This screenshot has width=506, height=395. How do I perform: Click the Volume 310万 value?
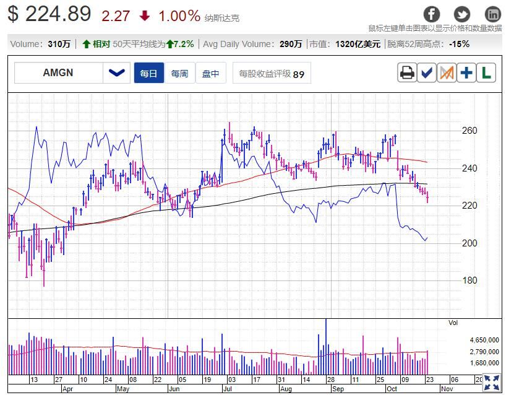pyautogui.click(x=59, y=44)
